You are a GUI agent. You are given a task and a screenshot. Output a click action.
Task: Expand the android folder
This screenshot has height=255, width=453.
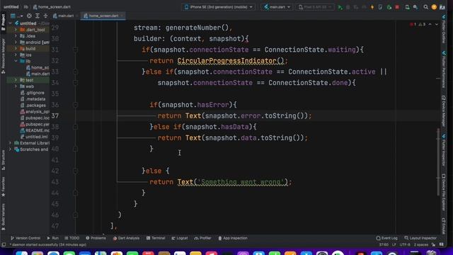coord(16,42)
